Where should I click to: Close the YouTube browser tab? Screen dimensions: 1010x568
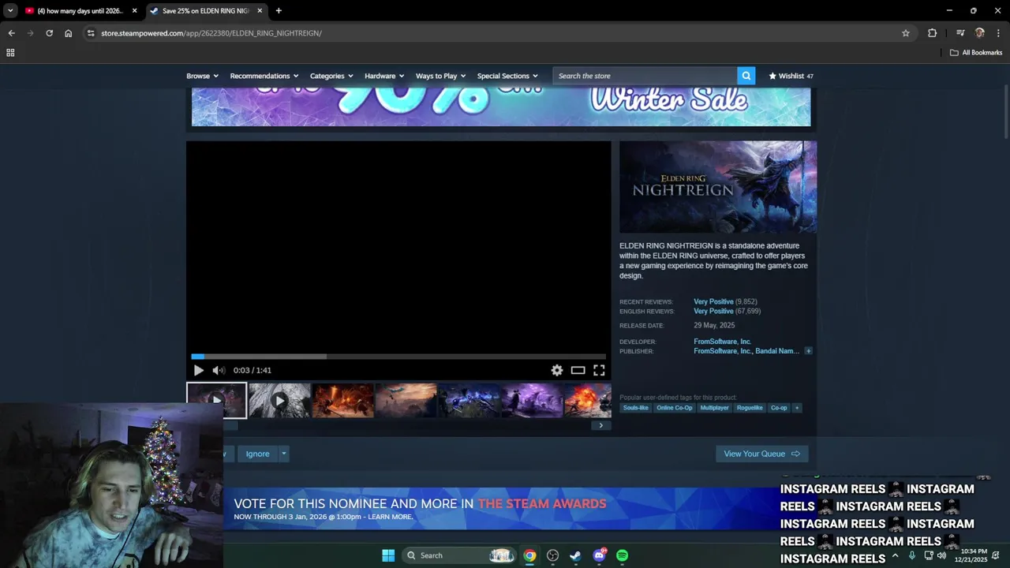(x=134, y=11)
